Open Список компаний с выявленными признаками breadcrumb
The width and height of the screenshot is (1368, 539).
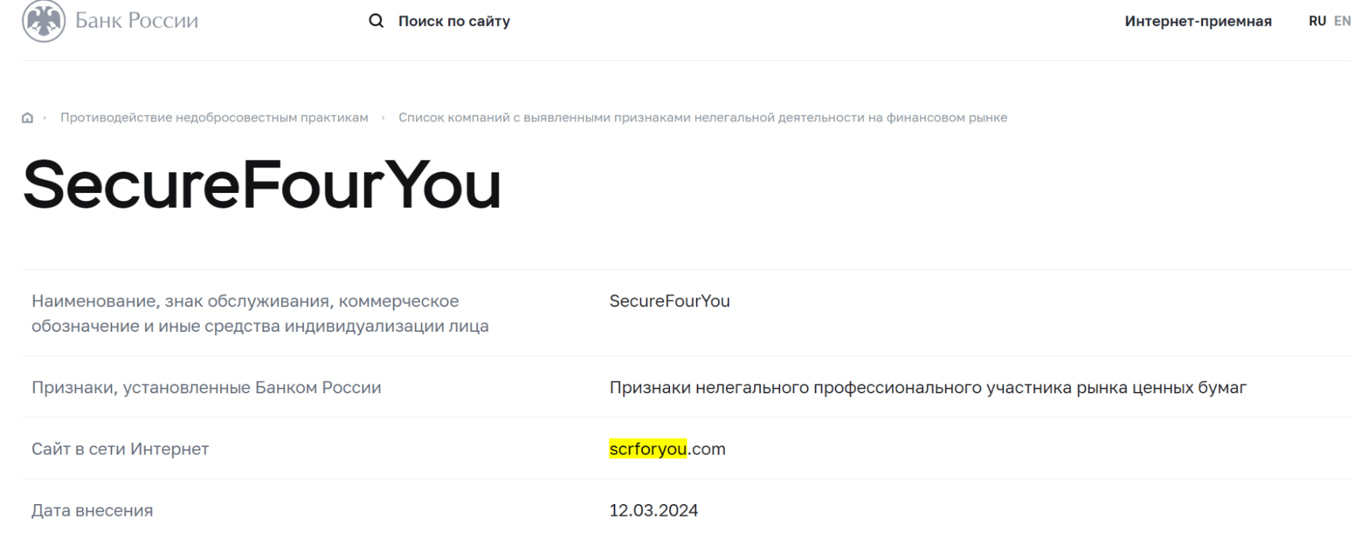click(x=703, y=118)
